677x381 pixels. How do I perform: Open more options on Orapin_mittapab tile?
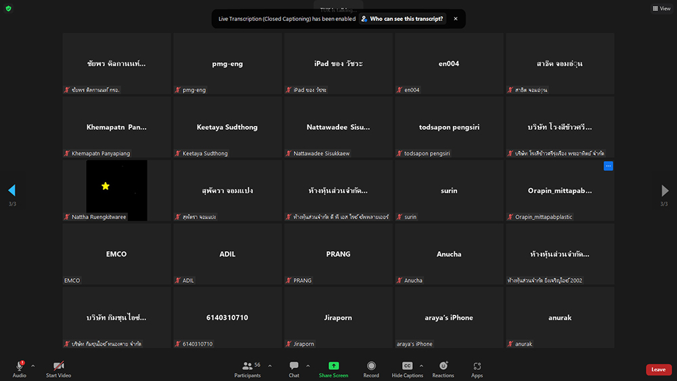coord(608,166)
